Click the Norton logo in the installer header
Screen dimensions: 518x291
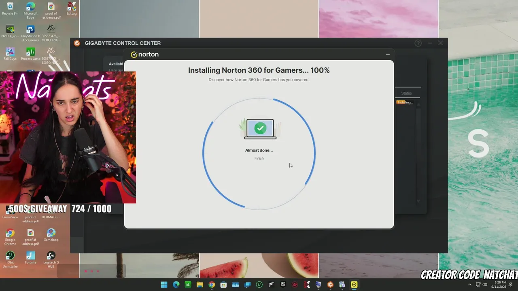coord(144,55)
